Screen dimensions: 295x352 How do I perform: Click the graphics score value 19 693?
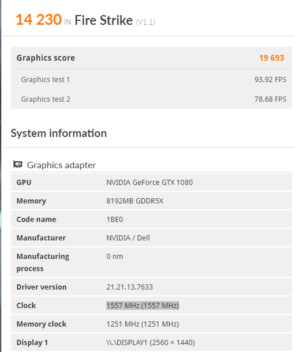pos(272,58)
